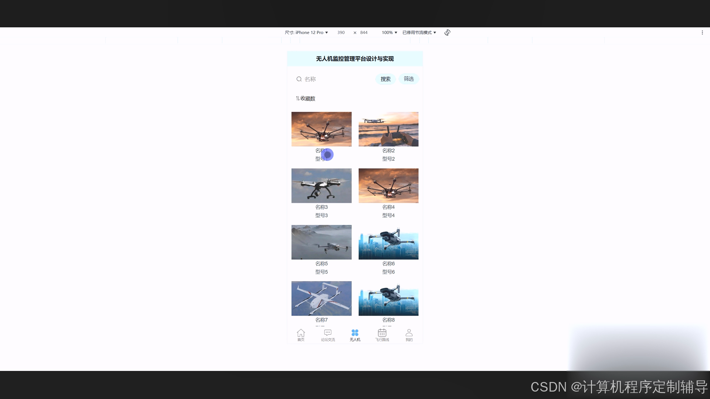Open the 名称2 drone with controller thumbnail

[388, 129]
